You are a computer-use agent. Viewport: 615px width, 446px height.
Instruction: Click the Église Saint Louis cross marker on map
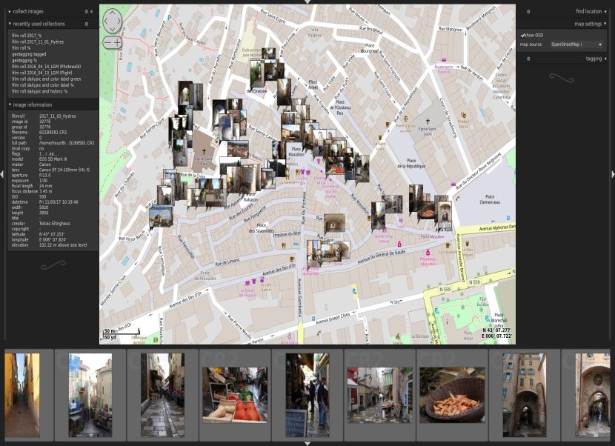pyautogui.click(x=428, y=122)
